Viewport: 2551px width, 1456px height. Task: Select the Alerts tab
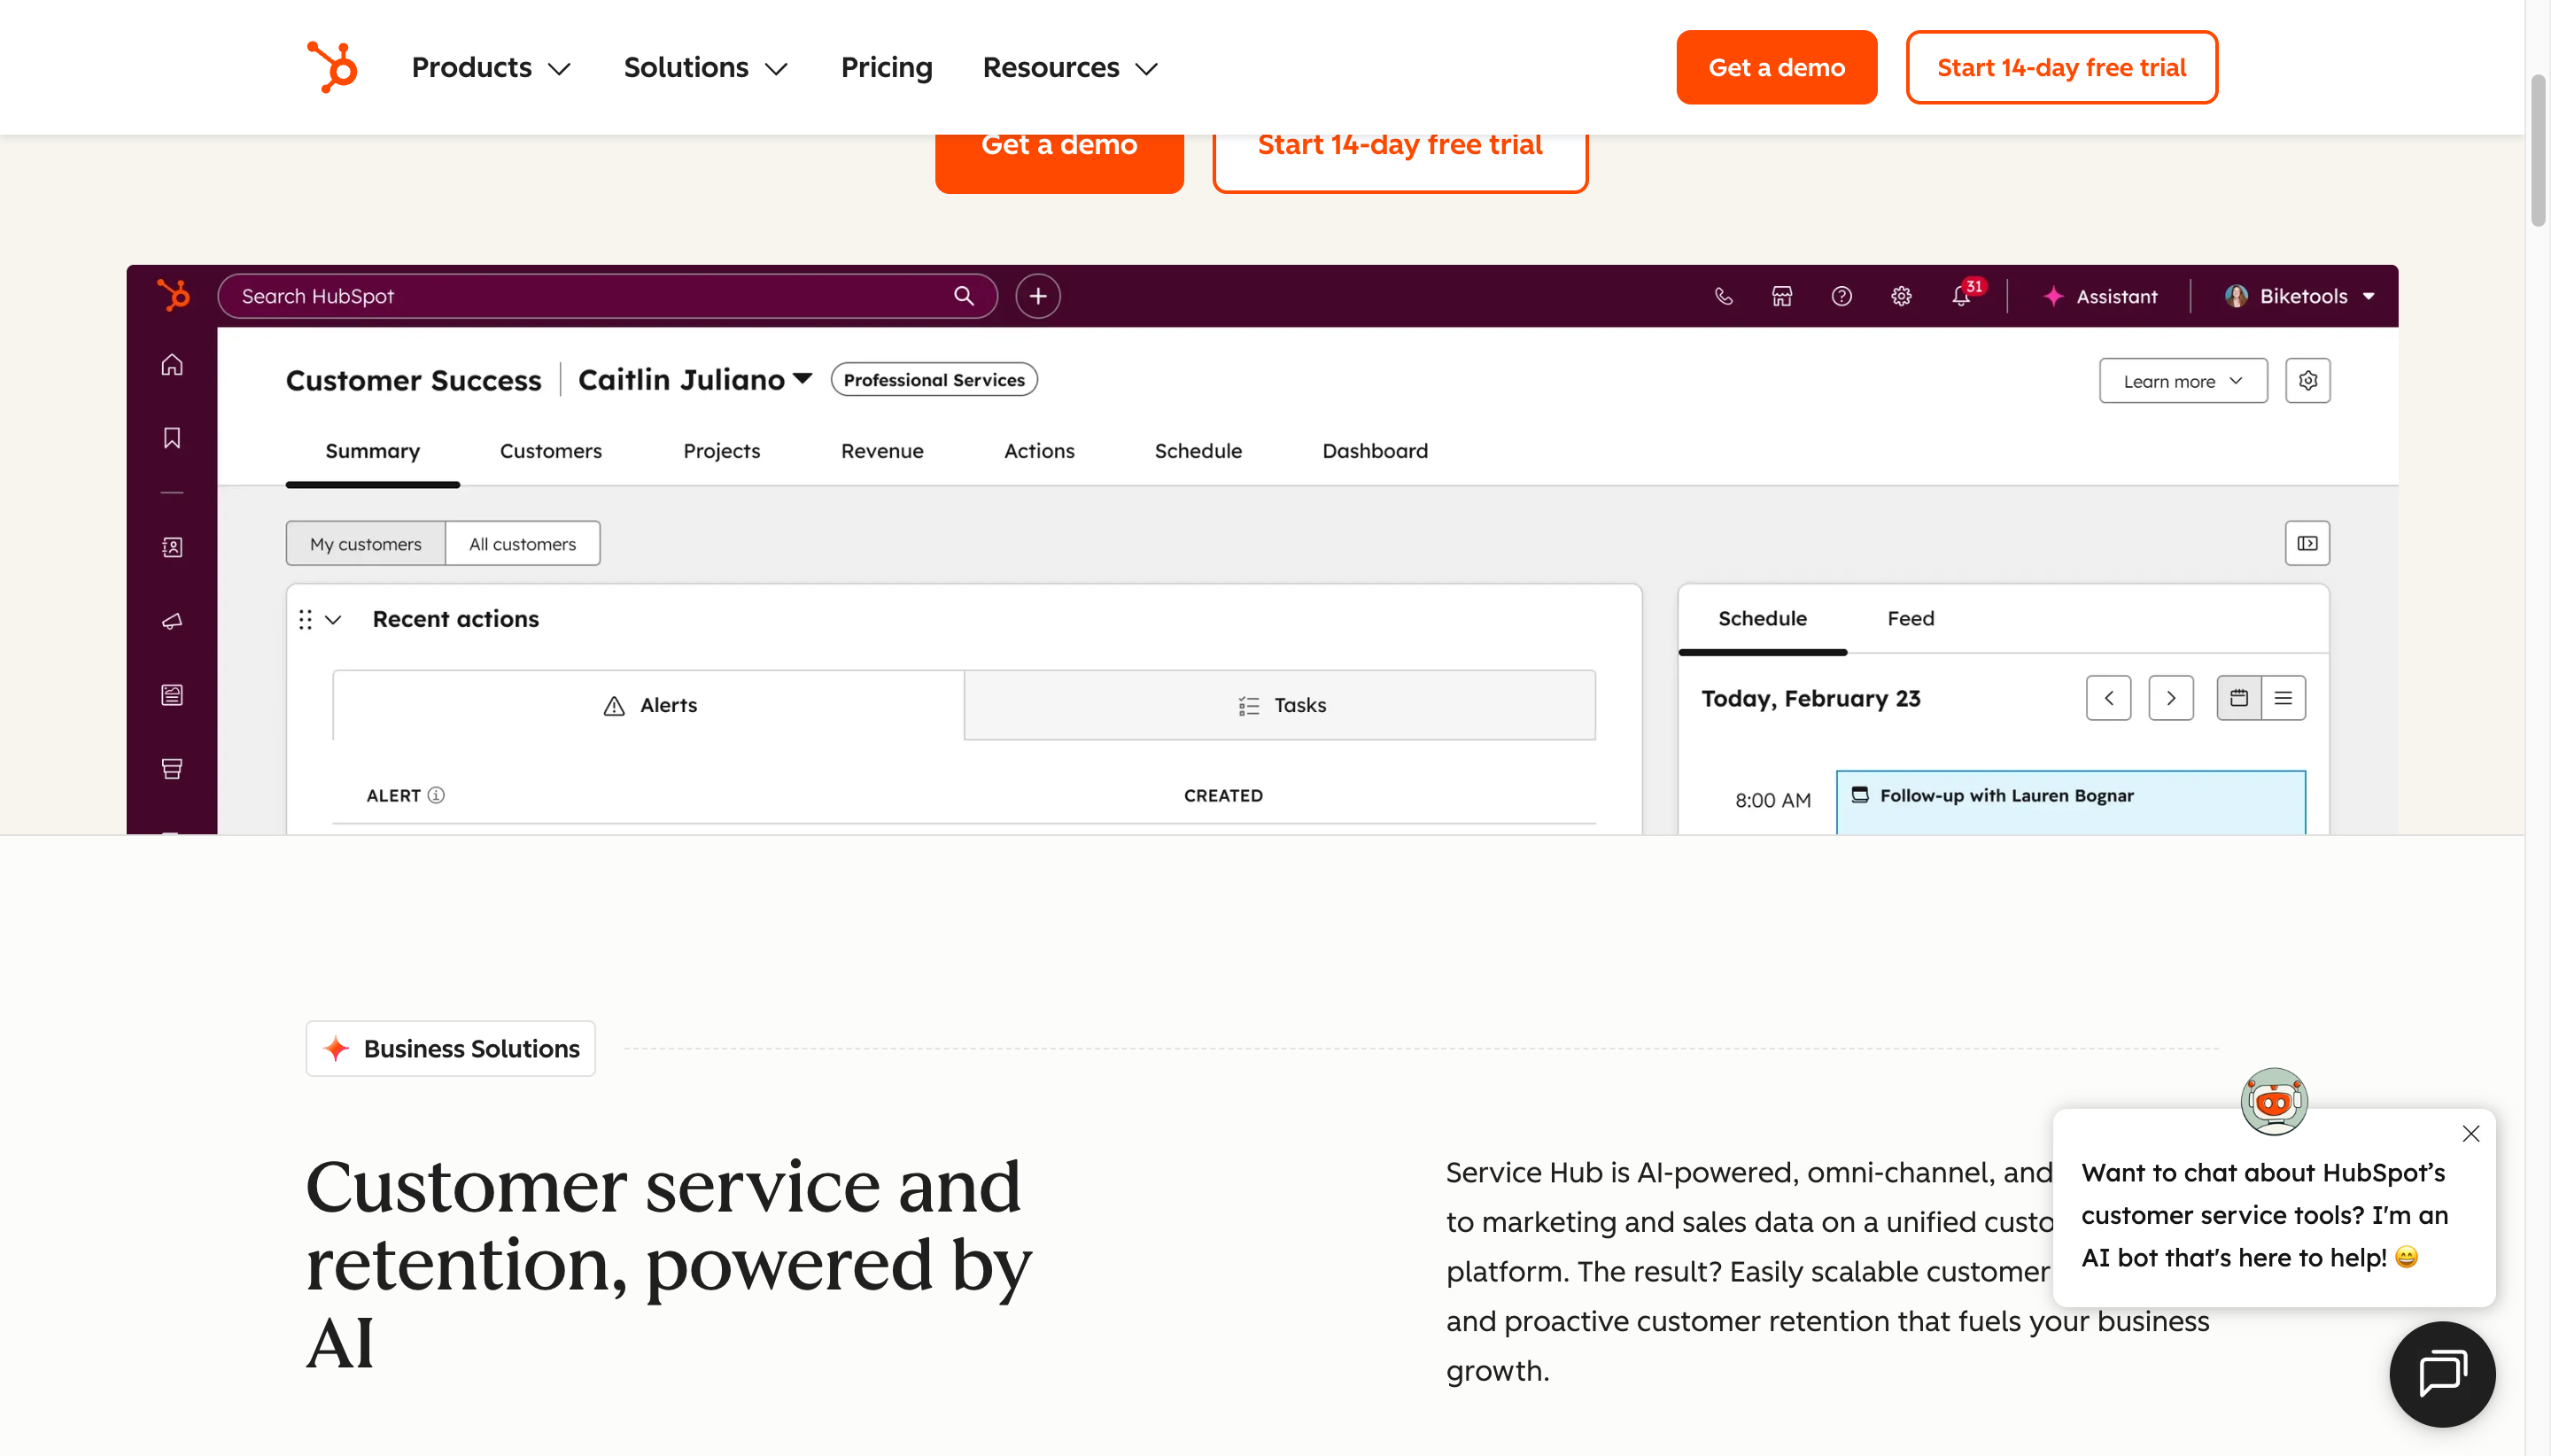[x=648, y=705]
